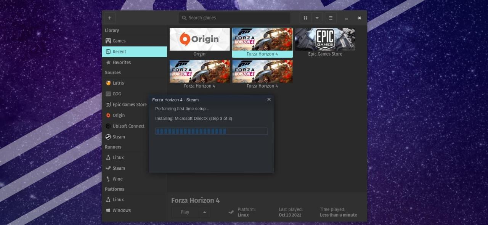
Task: Click the Platforms section header
Action: click(x=115, y=189)
